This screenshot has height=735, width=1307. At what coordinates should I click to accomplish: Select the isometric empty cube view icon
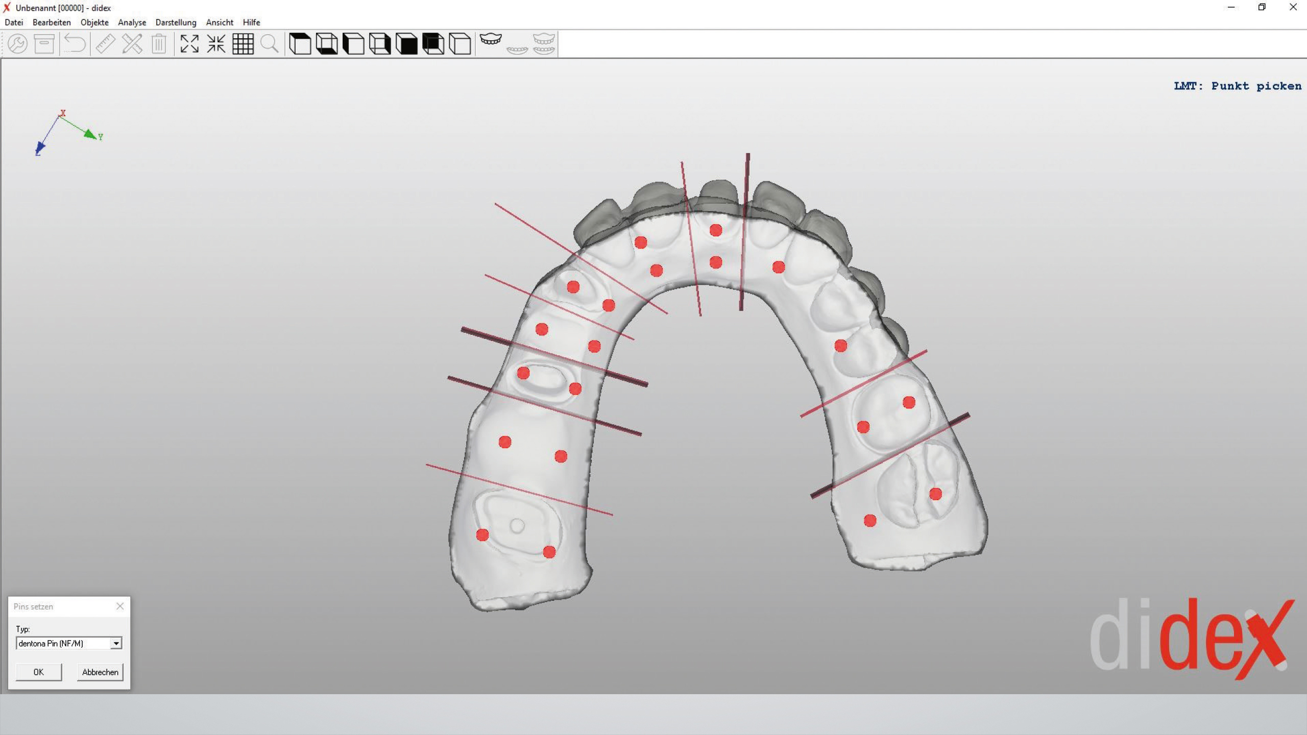(x=459, y=44)
